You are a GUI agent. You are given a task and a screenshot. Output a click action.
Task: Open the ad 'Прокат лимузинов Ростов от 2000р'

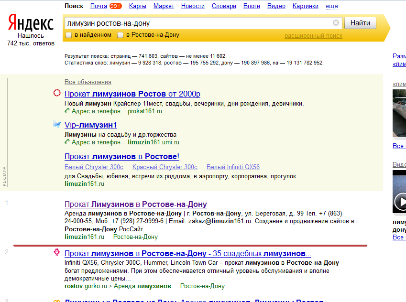(132, 94)
